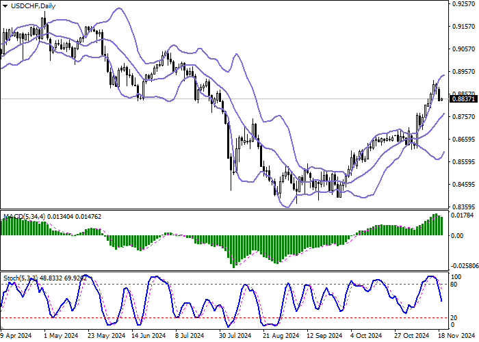Select price level 0.89570 on the scale
Image resolution: width=479 pixels, height=342 pixels.
pyautogui.click(x=463, y=71)
